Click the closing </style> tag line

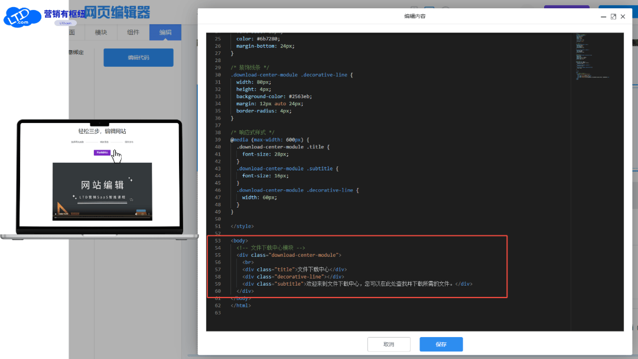(x=242, y=226)
